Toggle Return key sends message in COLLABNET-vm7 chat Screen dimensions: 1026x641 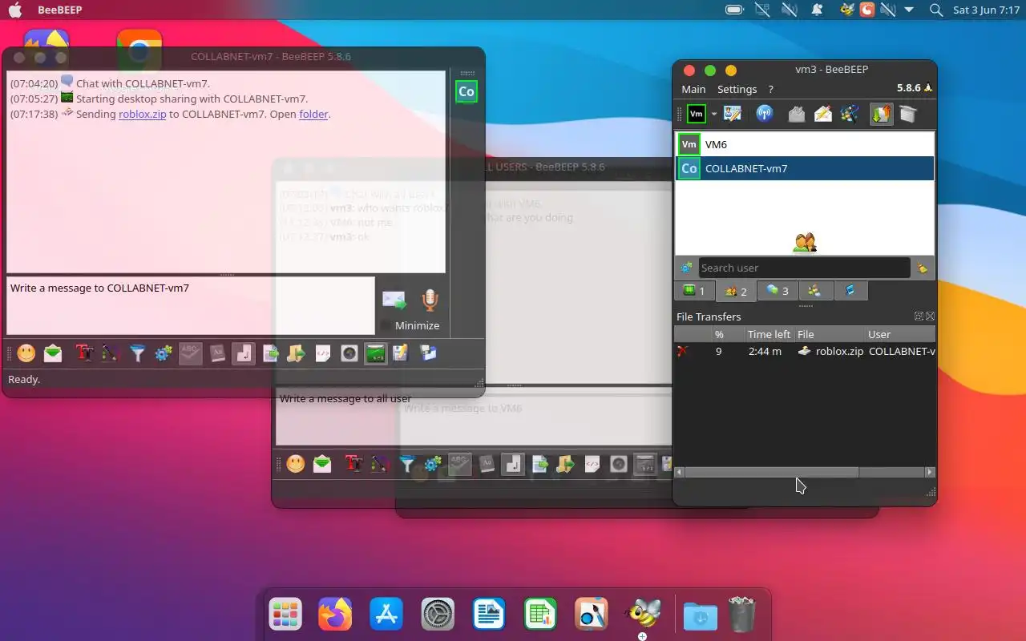244,353
